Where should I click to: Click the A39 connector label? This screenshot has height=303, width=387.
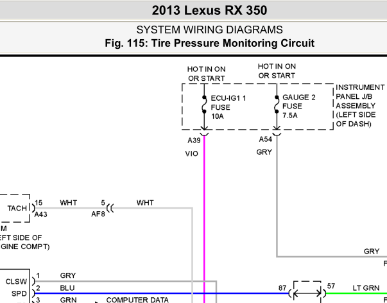coord(194,140)
